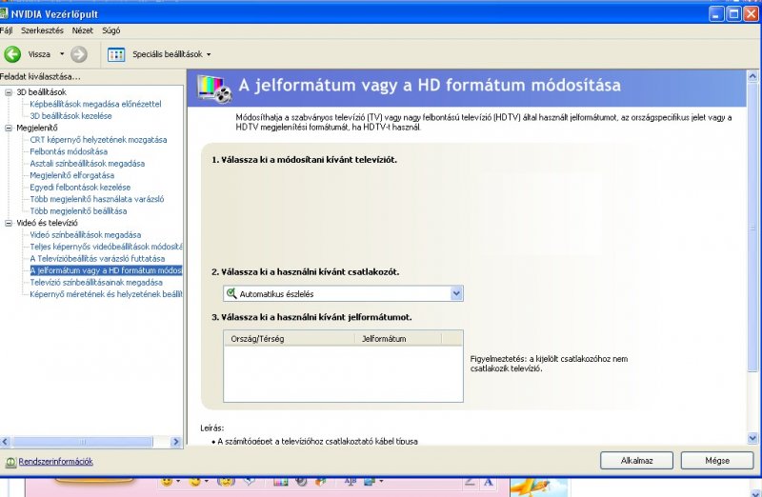Image resolution: width=762 pixels, height=497 pixels.
Task: Collapse the Megjelenítő tree node
Action: click(9, 128)
